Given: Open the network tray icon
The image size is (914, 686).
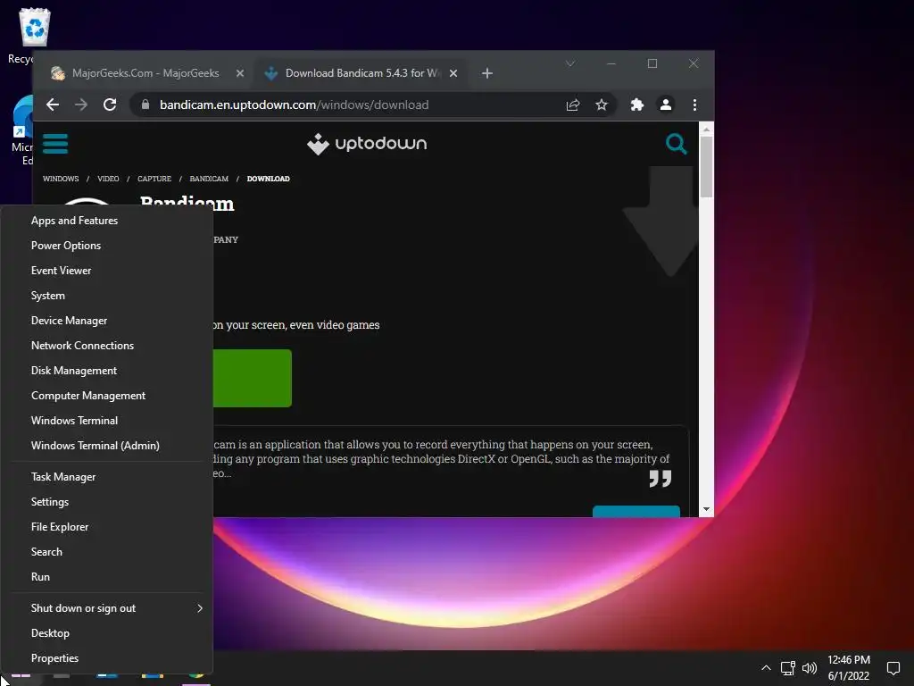Looking at the screenshot, I should point(787,668).
